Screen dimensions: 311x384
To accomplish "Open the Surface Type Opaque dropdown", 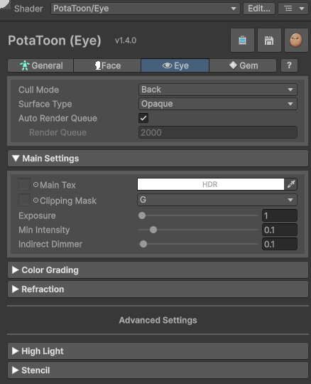I will click(x=218, y=104).
